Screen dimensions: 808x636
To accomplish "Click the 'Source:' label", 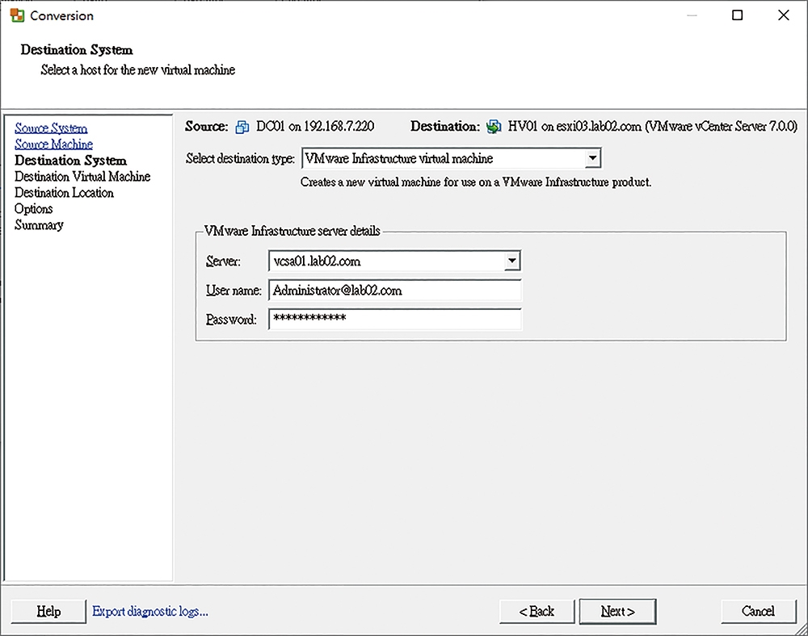I will point(207,126).
